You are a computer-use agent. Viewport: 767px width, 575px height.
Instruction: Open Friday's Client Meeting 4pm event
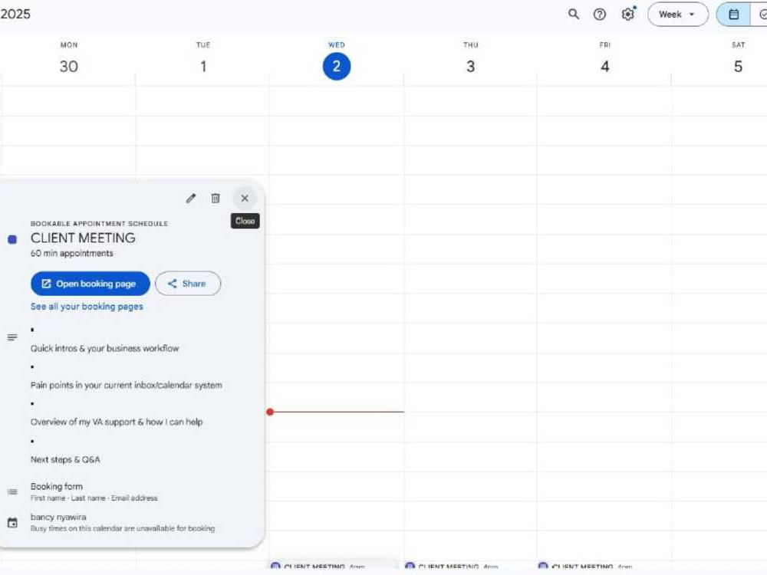coord(604,565)
